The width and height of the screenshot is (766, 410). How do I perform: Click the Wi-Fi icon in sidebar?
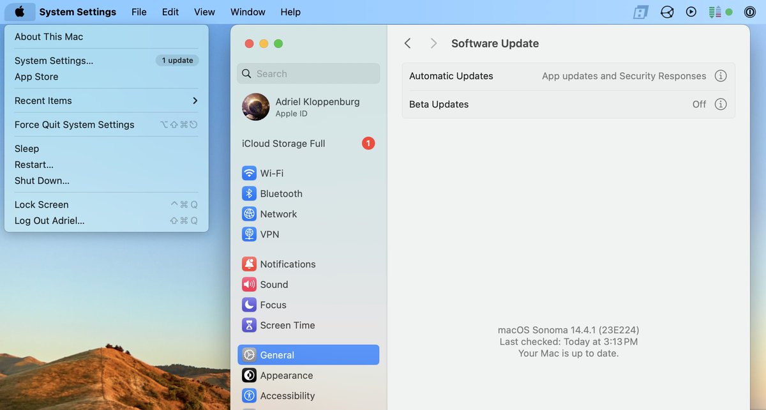[x=249, y=173]
